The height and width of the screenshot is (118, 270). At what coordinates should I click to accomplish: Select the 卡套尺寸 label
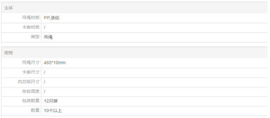point(31,72)
